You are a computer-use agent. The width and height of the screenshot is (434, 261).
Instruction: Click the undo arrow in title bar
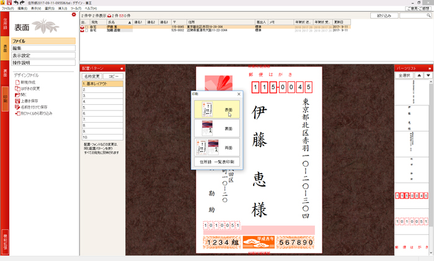coord(16,3)
